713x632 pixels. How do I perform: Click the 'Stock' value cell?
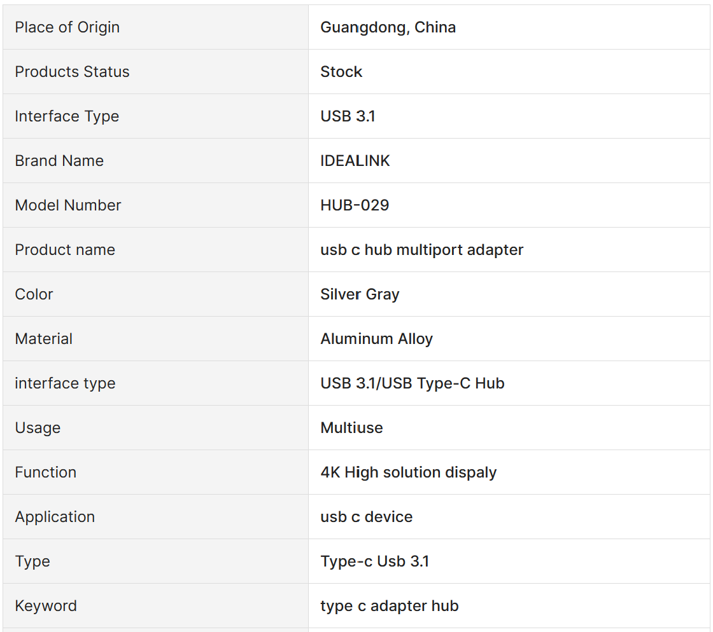(x=341, y=72)
